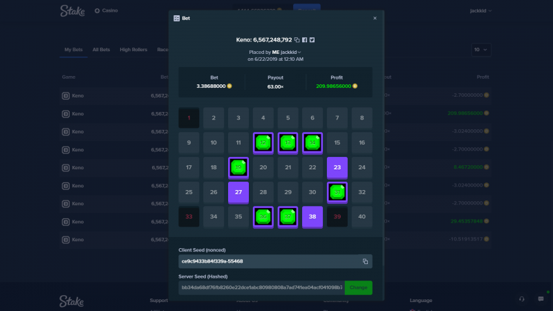Image resolution: width=553 pixels, height=311 pixels.
Task: Toggle Keno tile 38
Action: coord(312,217)
